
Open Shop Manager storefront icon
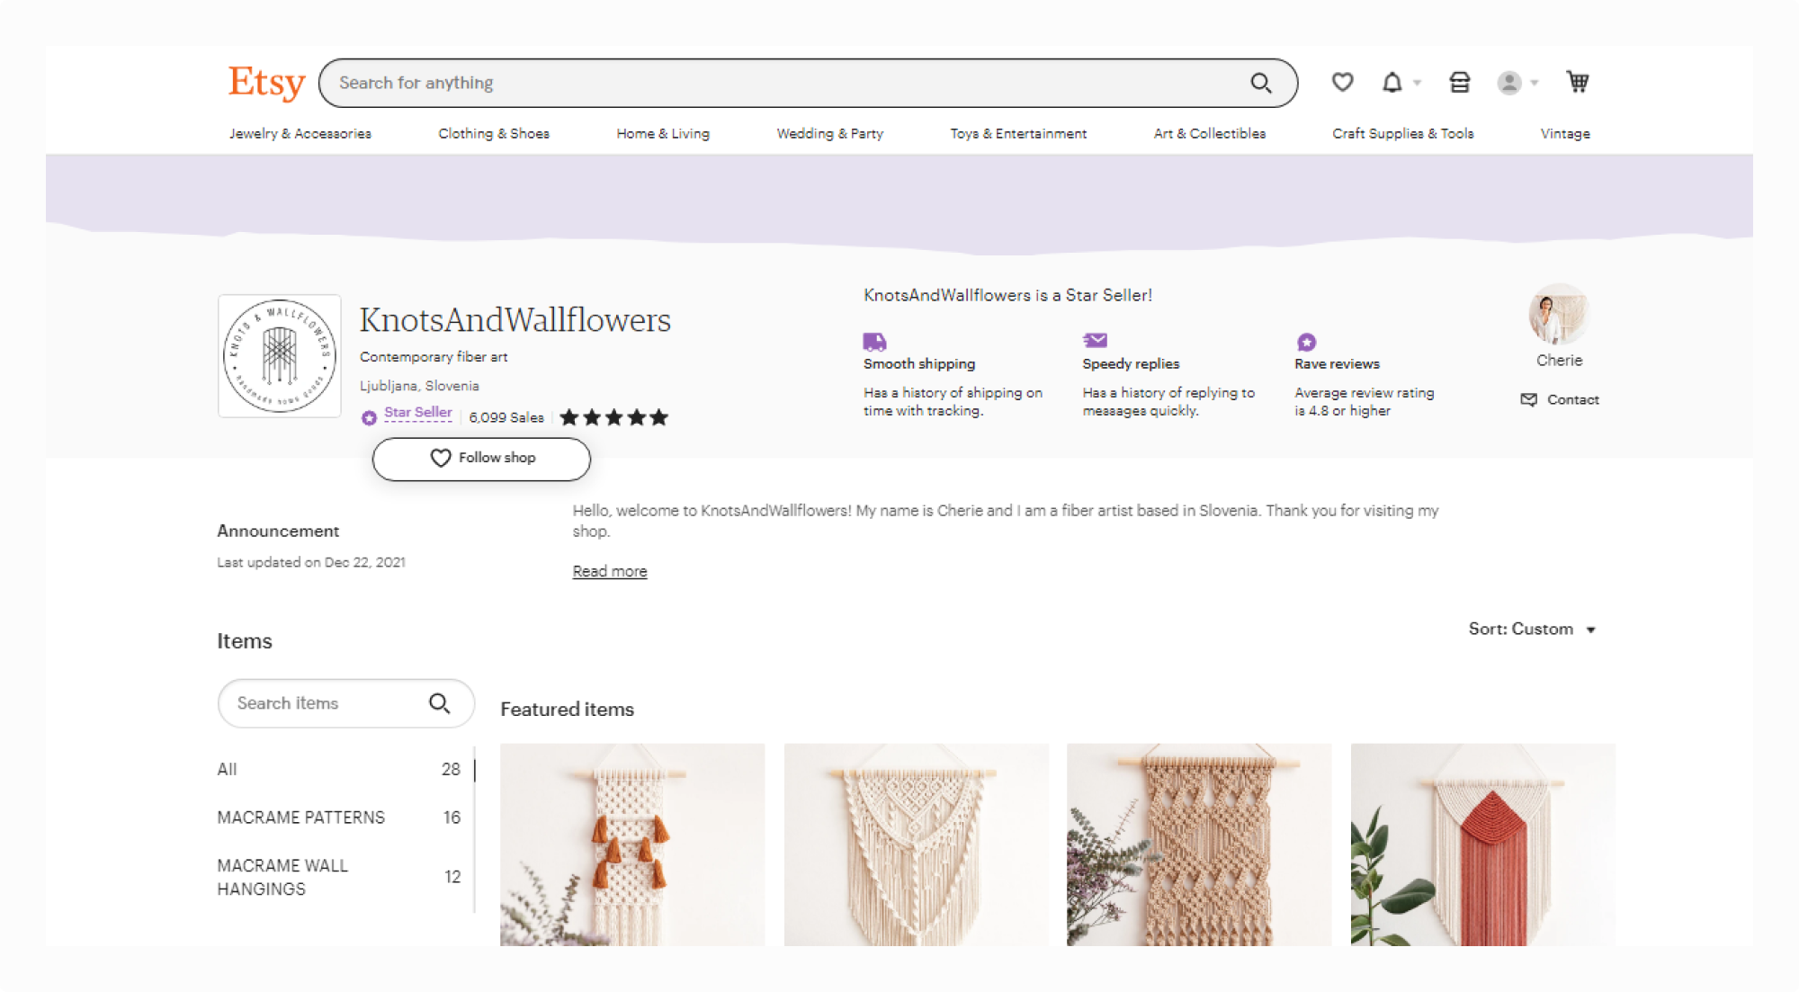click(x=1459, y=82)
